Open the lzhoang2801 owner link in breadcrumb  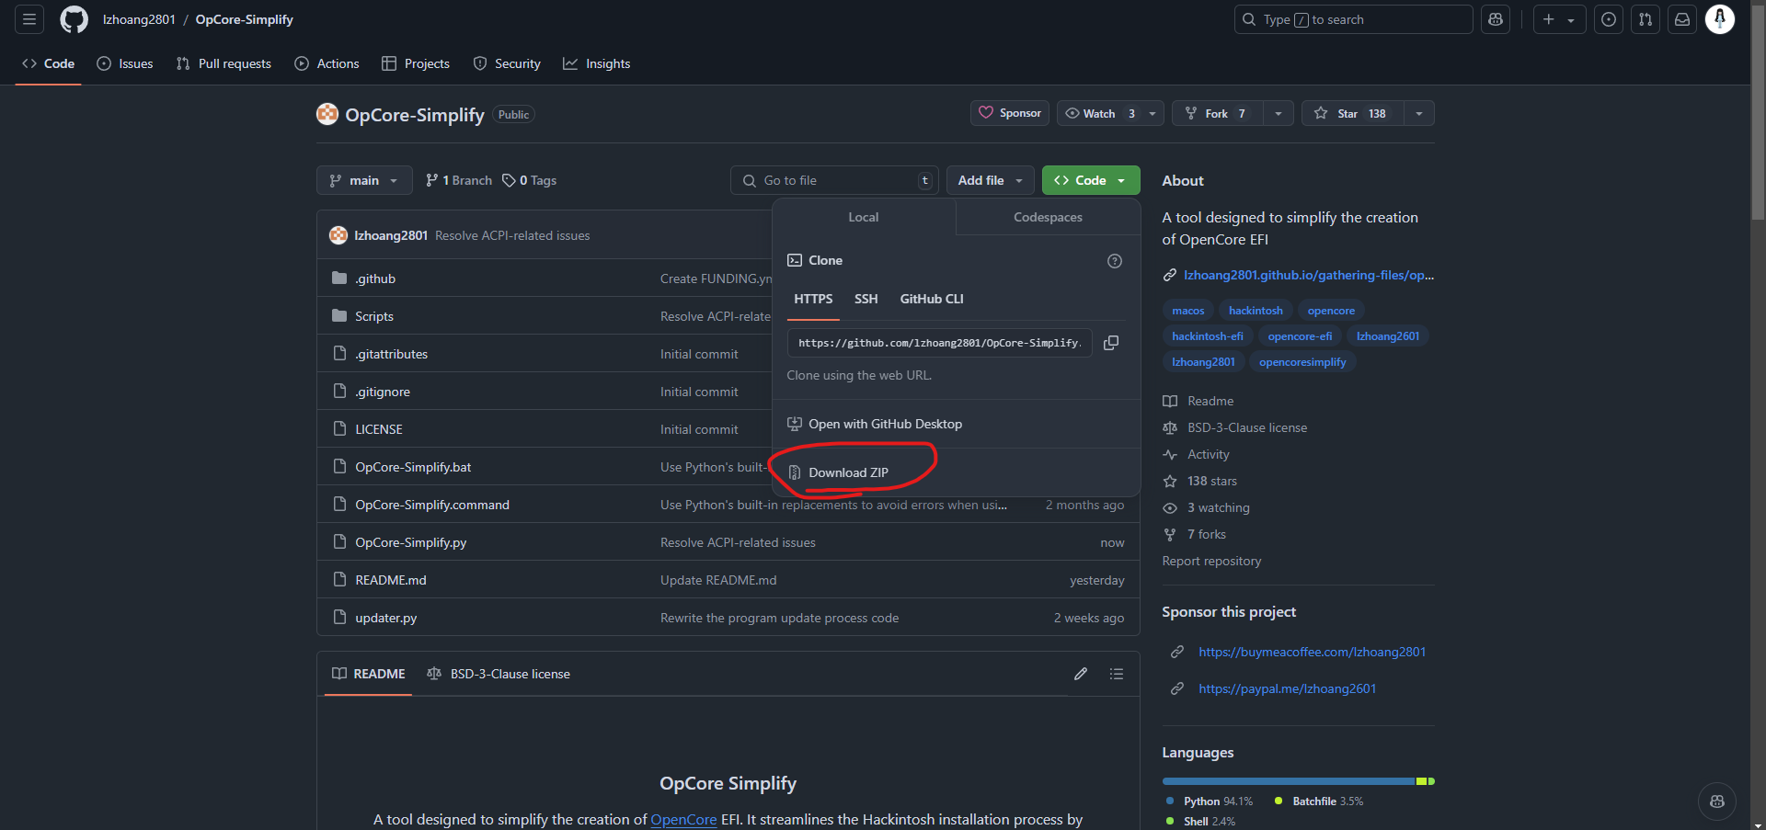(x=139, y=19)
